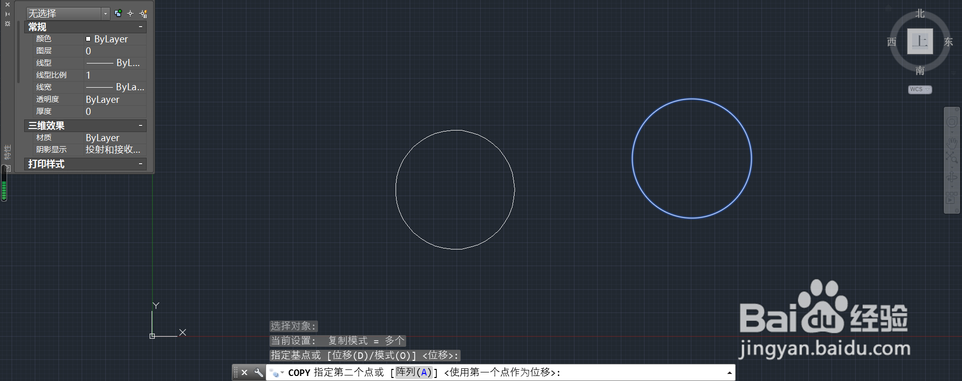Screen dimensions: 962x381
Task: Click Zoom Extents tool in navigation bar
Action: click(x=951, y=157)
